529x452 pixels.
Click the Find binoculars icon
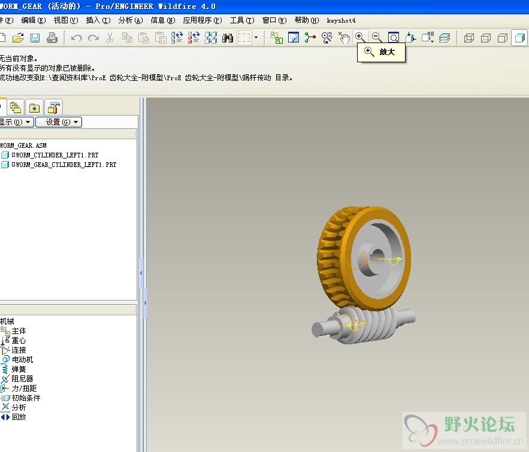click(x=228, y=38)
